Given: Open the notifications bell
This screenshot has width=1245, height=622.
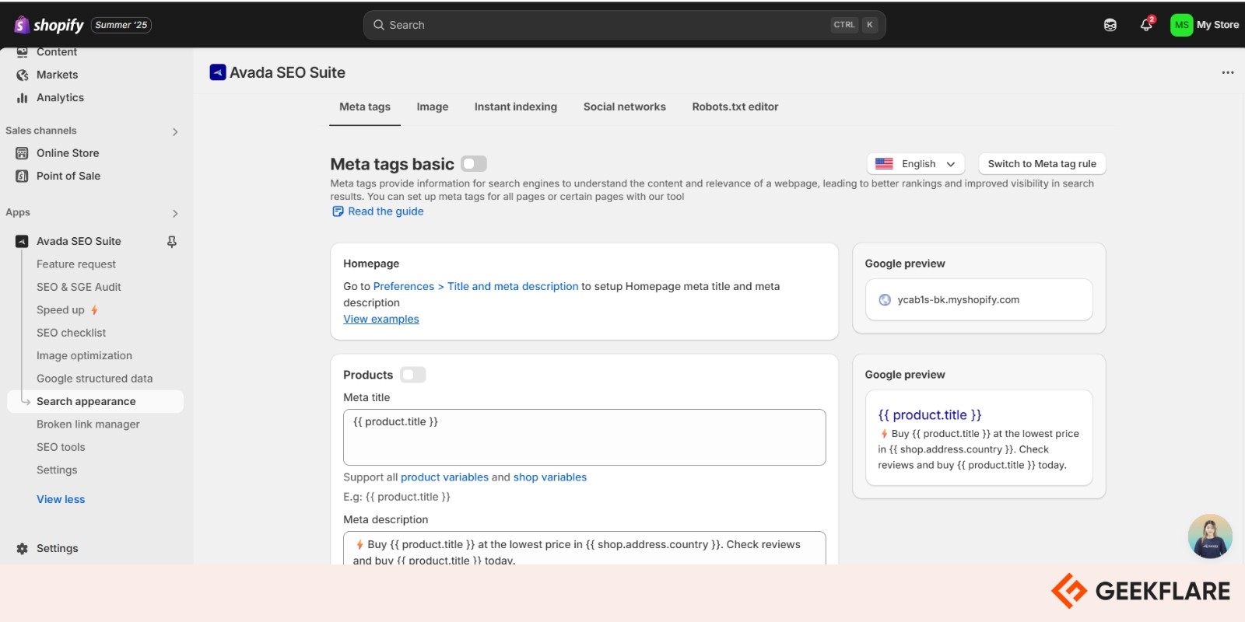Looking at the screenshot, I should [1146, 25].
